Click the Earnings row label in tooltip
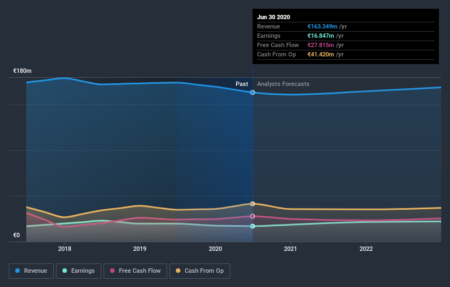This screenshot has height=287, width=450. point(269,36)
